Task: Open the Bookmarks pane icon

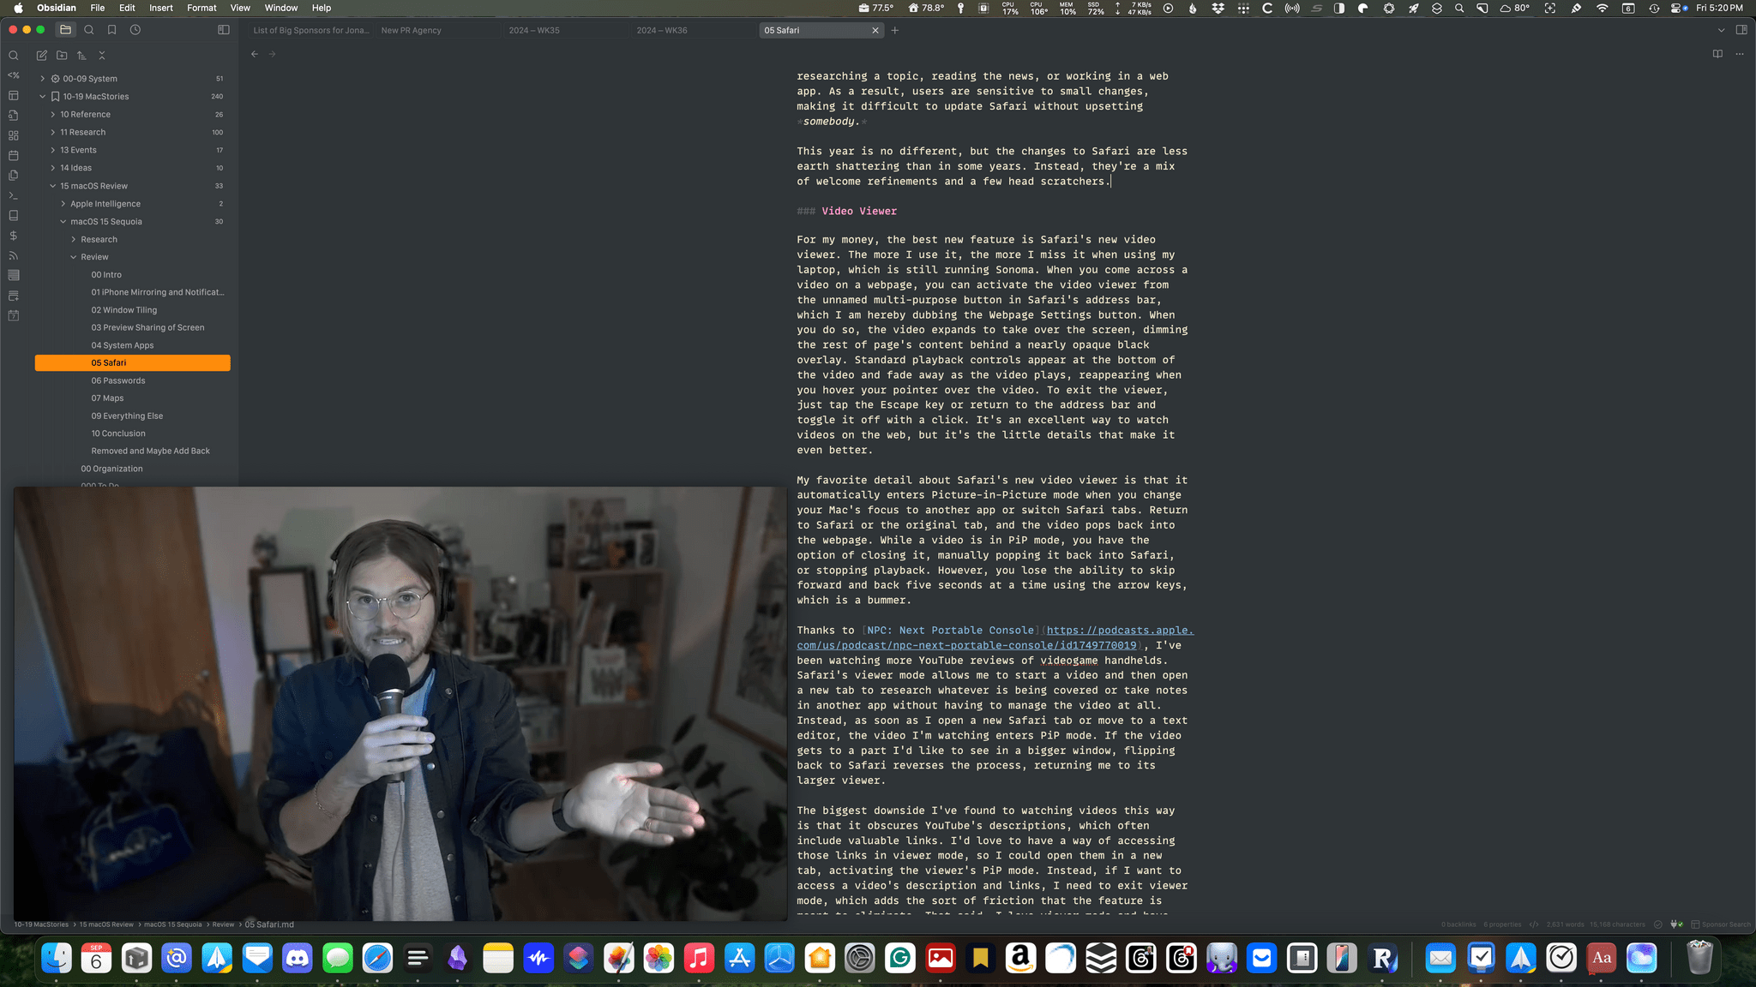Action: coord(112,30)
